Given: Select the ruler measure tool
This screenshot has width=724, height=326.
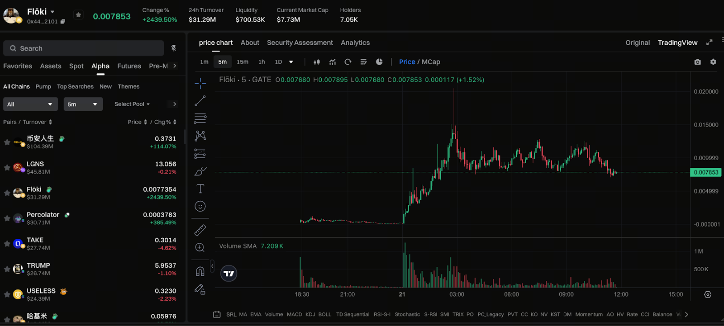Looking at the screenshot, I should click(200, 230).
